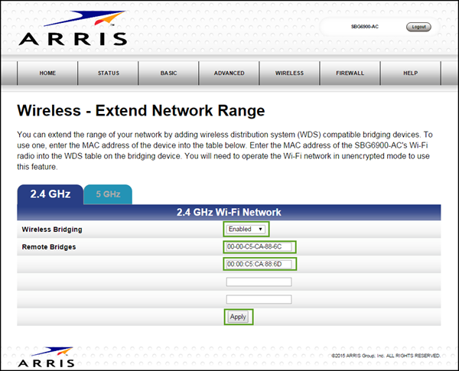Viewport: 459px width, 371px height.
Task: Navigate to the WIRELESS menu
Action: click(x=290, y=73)
